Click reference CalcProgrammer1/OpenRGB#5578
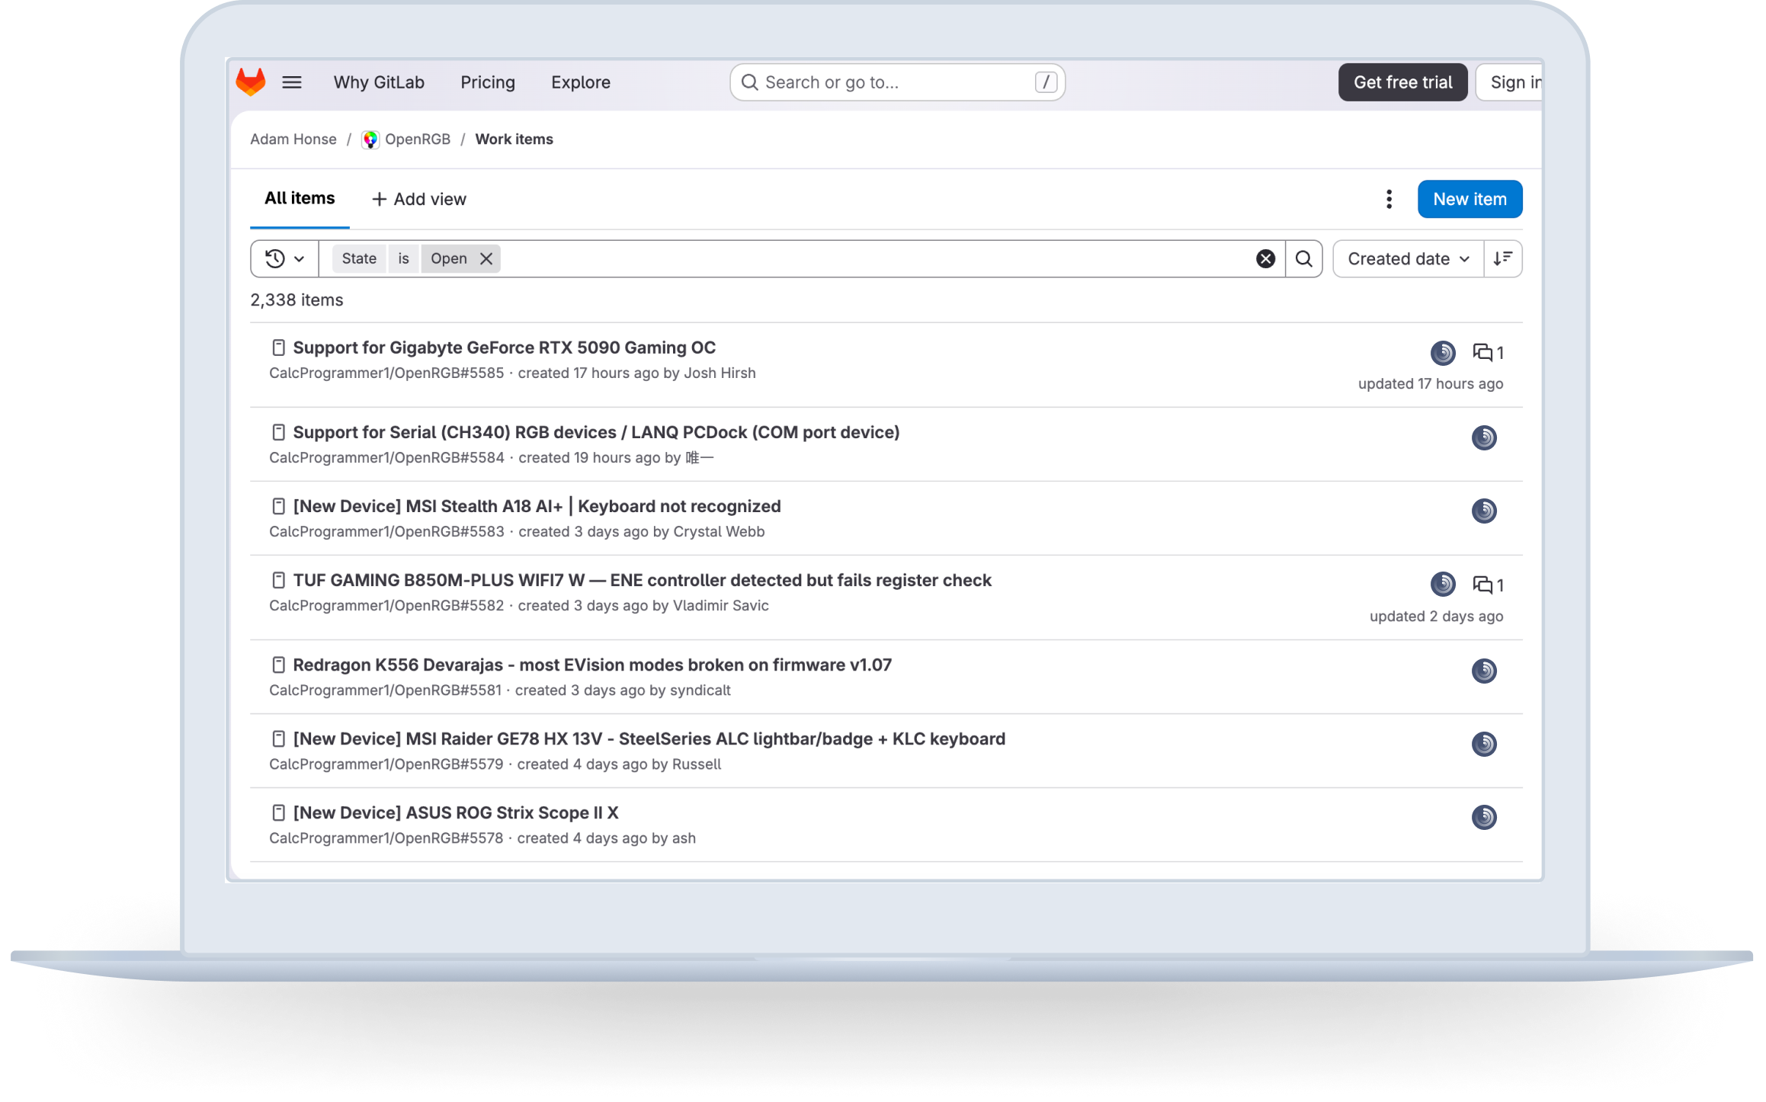Image resolution: width=1766 pixels, height=1102 pixels. tap(386, 838)
